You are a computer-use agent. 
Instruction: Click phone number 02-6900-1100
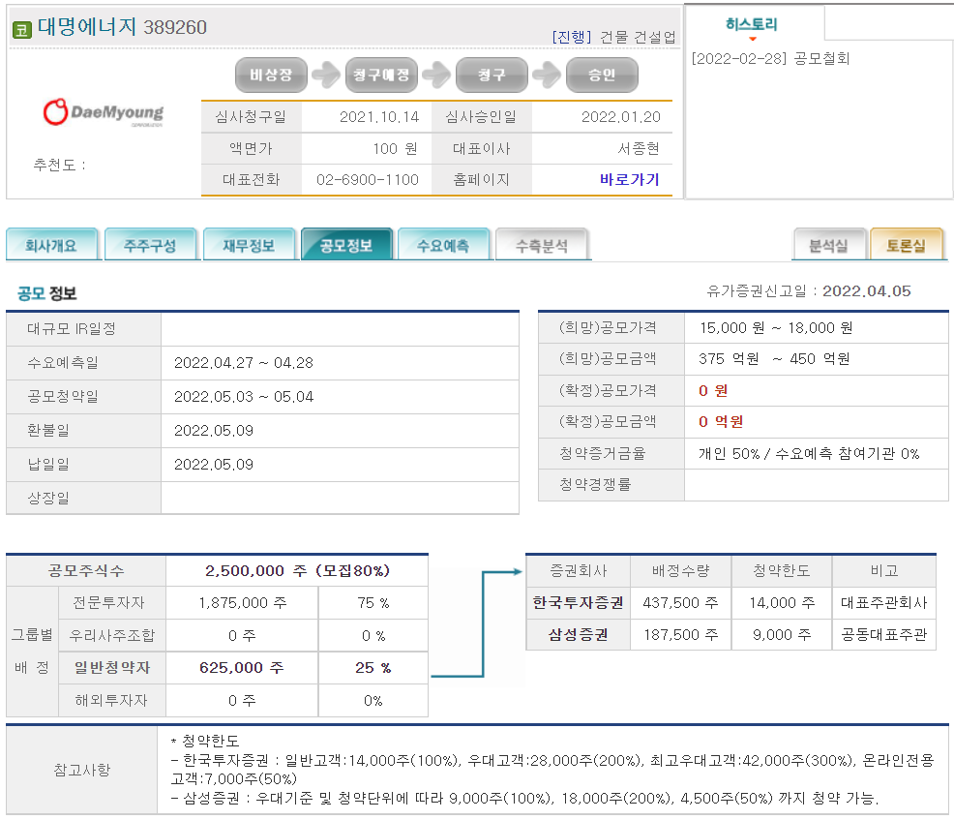tap(368, 179)
